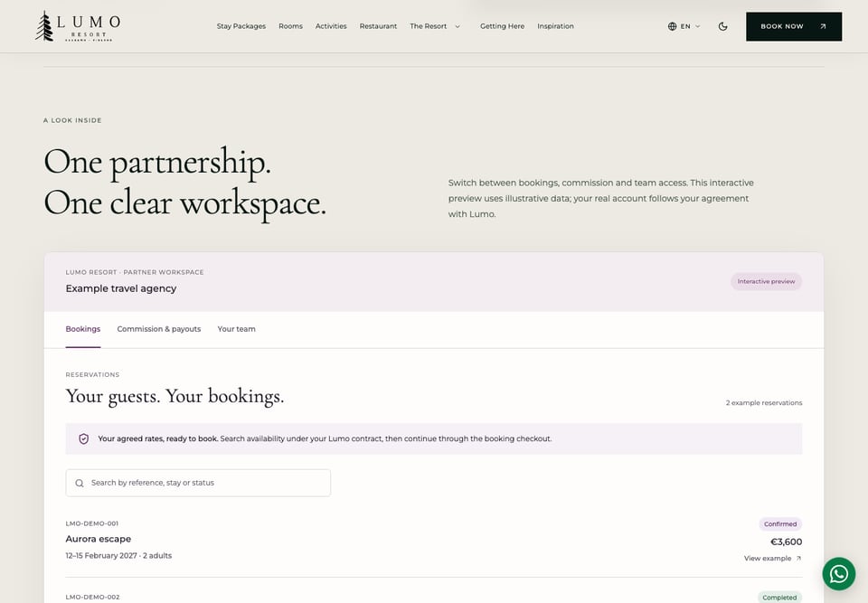Open the Your team tab

236,329
